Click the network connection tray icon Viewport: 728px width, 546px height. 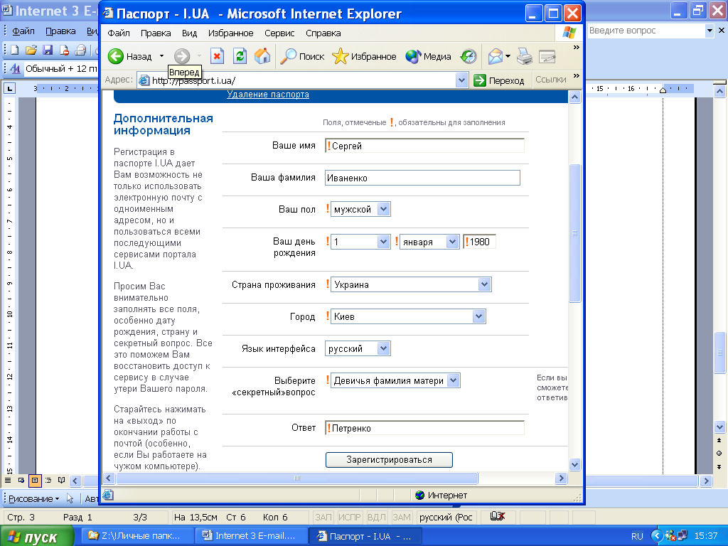tap(682, 536)
